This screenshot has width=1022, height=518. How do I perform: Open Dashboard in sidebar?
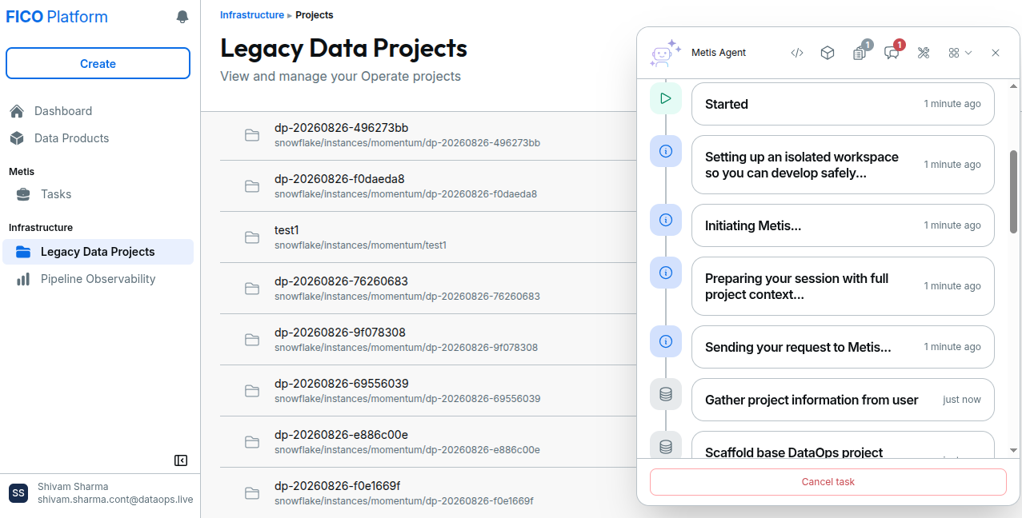coord(63,111)
